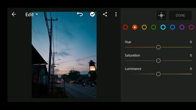Click the Saturation label
The height and width of the screenshot is (110, 196).
point(132,55)
